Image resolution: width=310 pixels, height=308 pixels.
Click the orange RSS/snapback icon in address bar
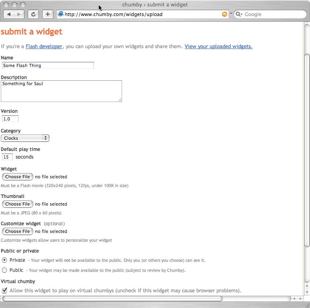coord(224,14)
